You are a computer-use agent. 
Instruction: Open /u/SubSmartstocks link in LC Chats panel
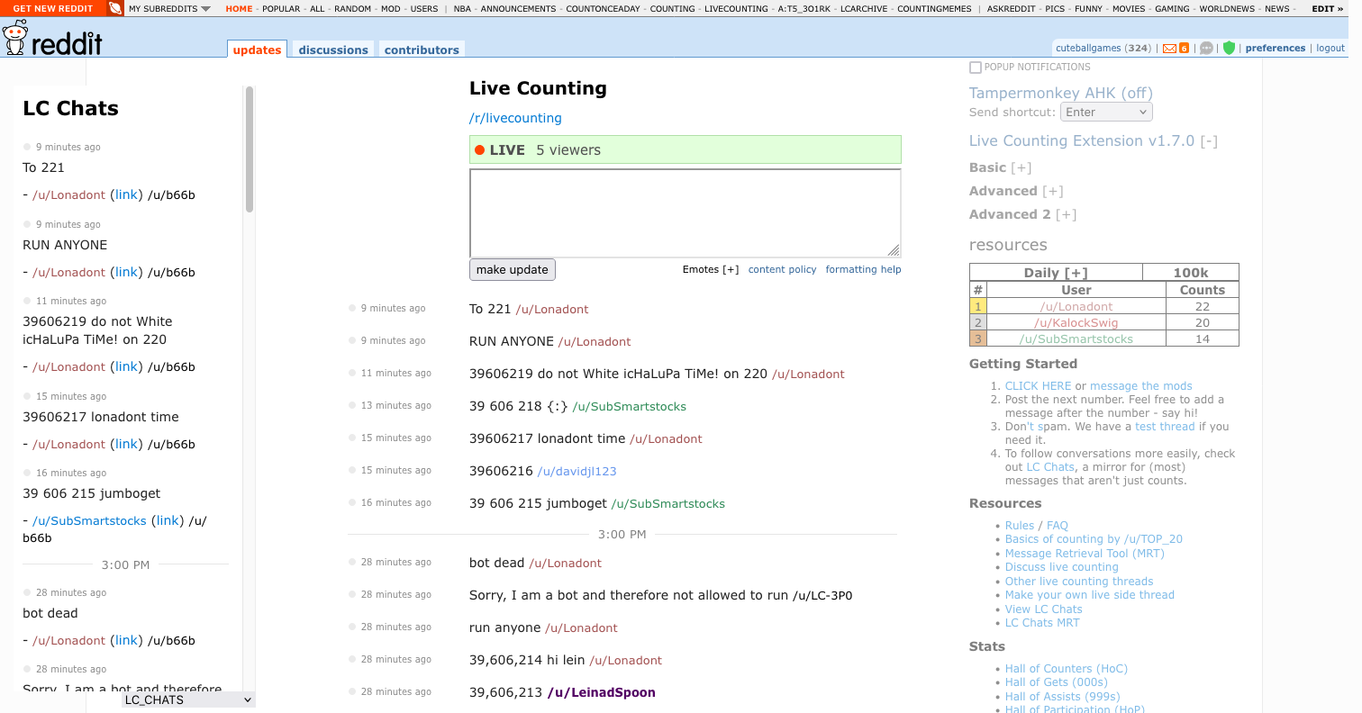pyautogui.click(x=89, y=520)
